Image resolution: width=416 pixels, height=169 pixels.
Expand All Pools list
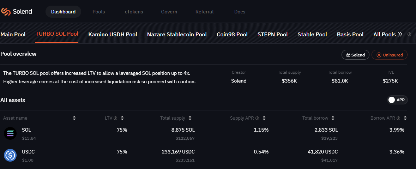388,35
